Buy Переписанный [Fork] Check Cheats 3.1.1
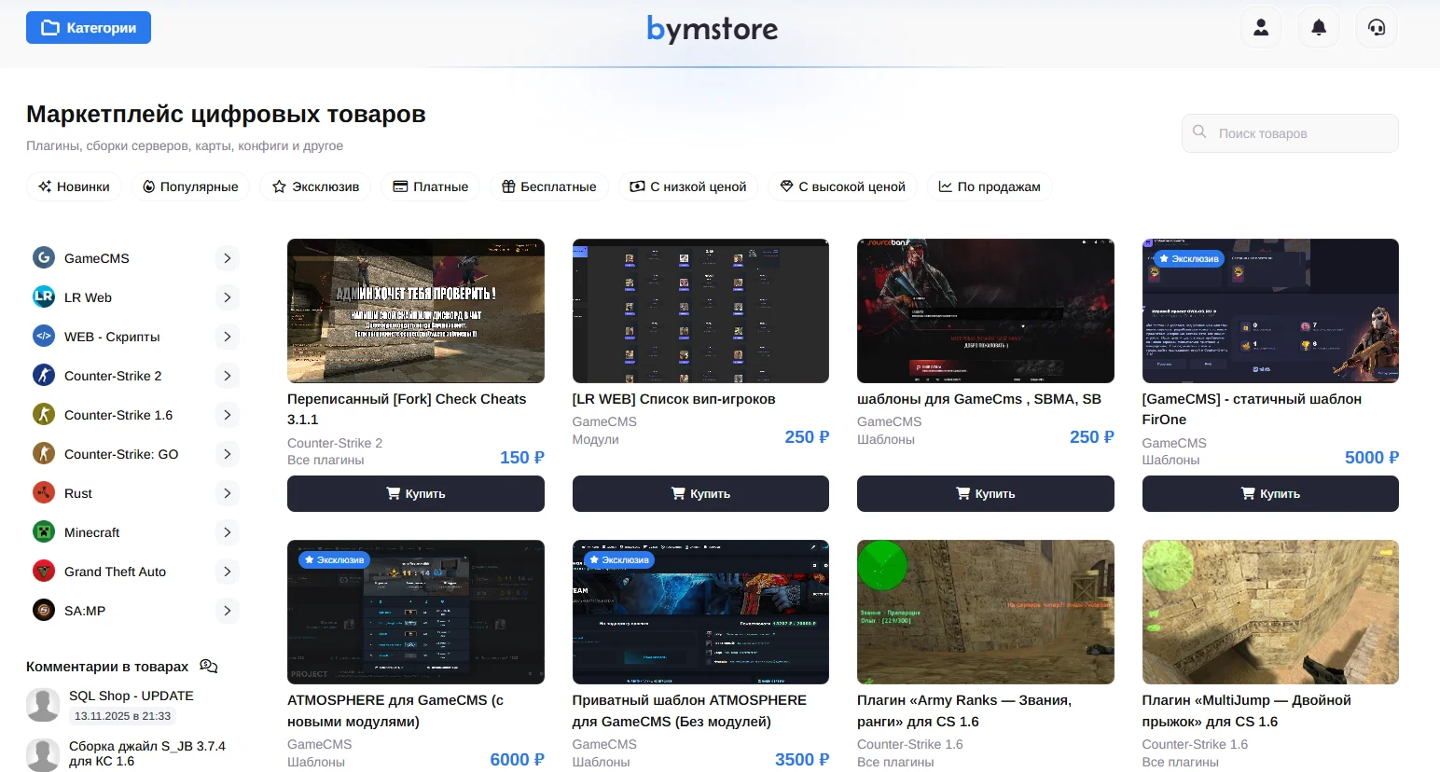This screenshot has height=772, width=1440. (416, 493)
